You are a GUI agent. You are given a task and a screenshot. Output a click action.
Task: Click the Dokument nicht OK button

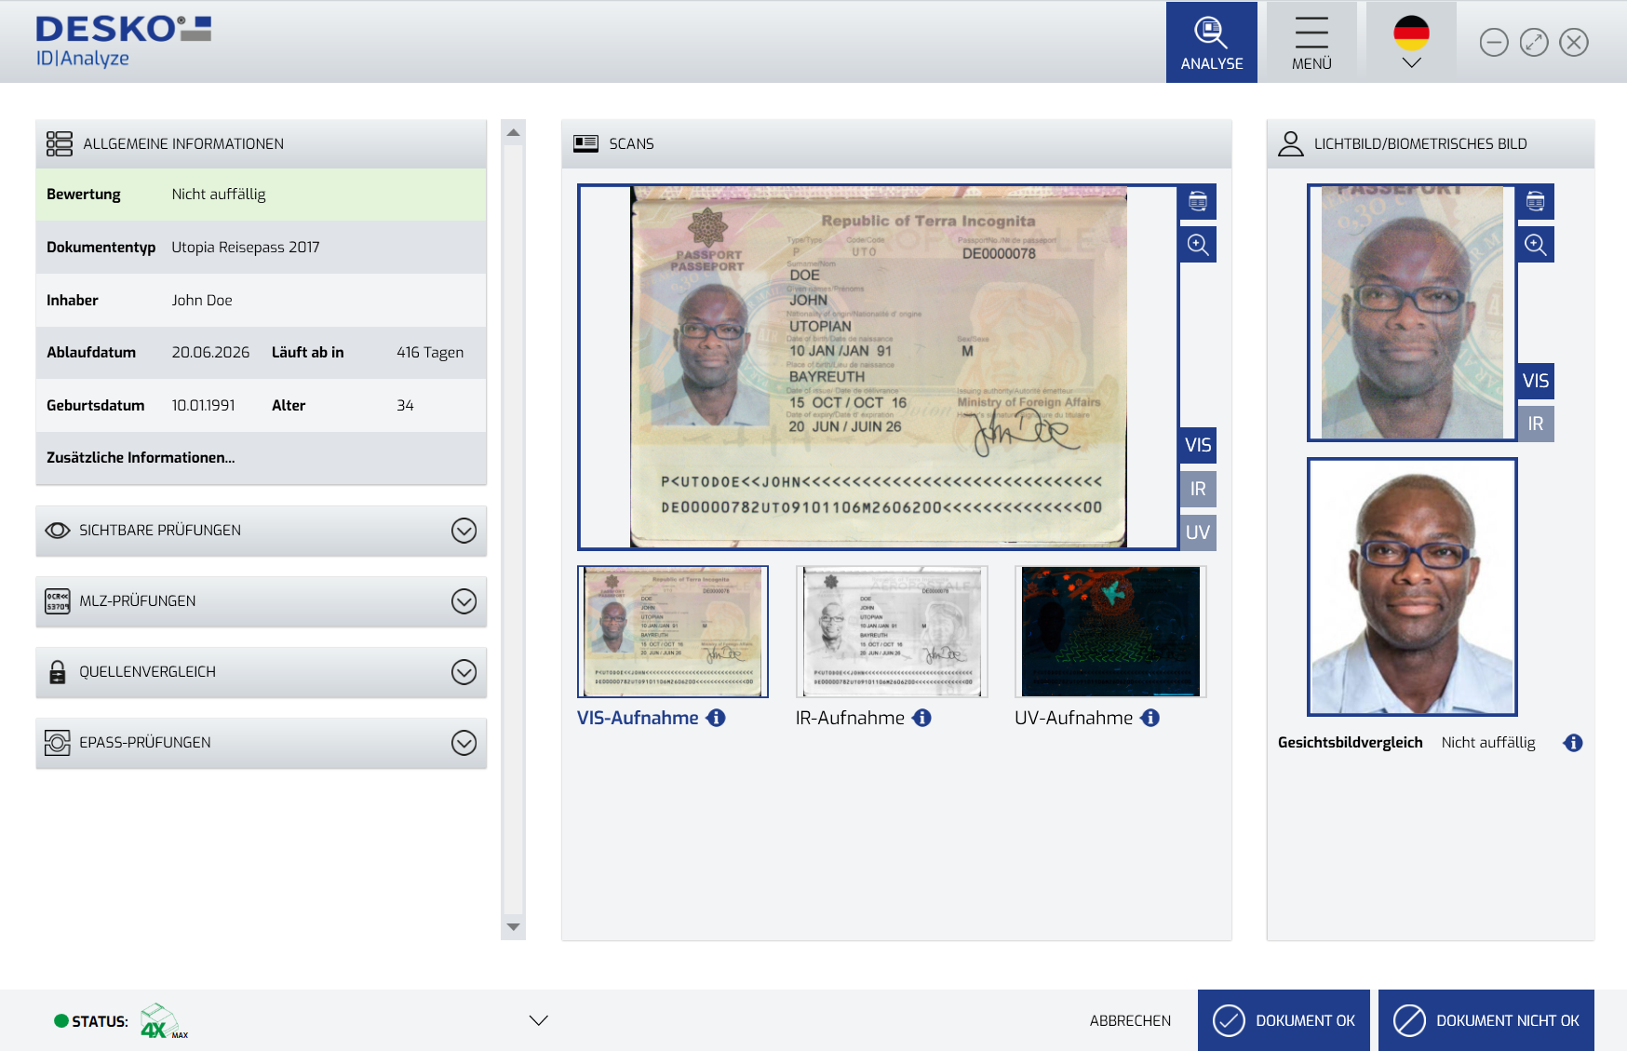point(1486,1020)
